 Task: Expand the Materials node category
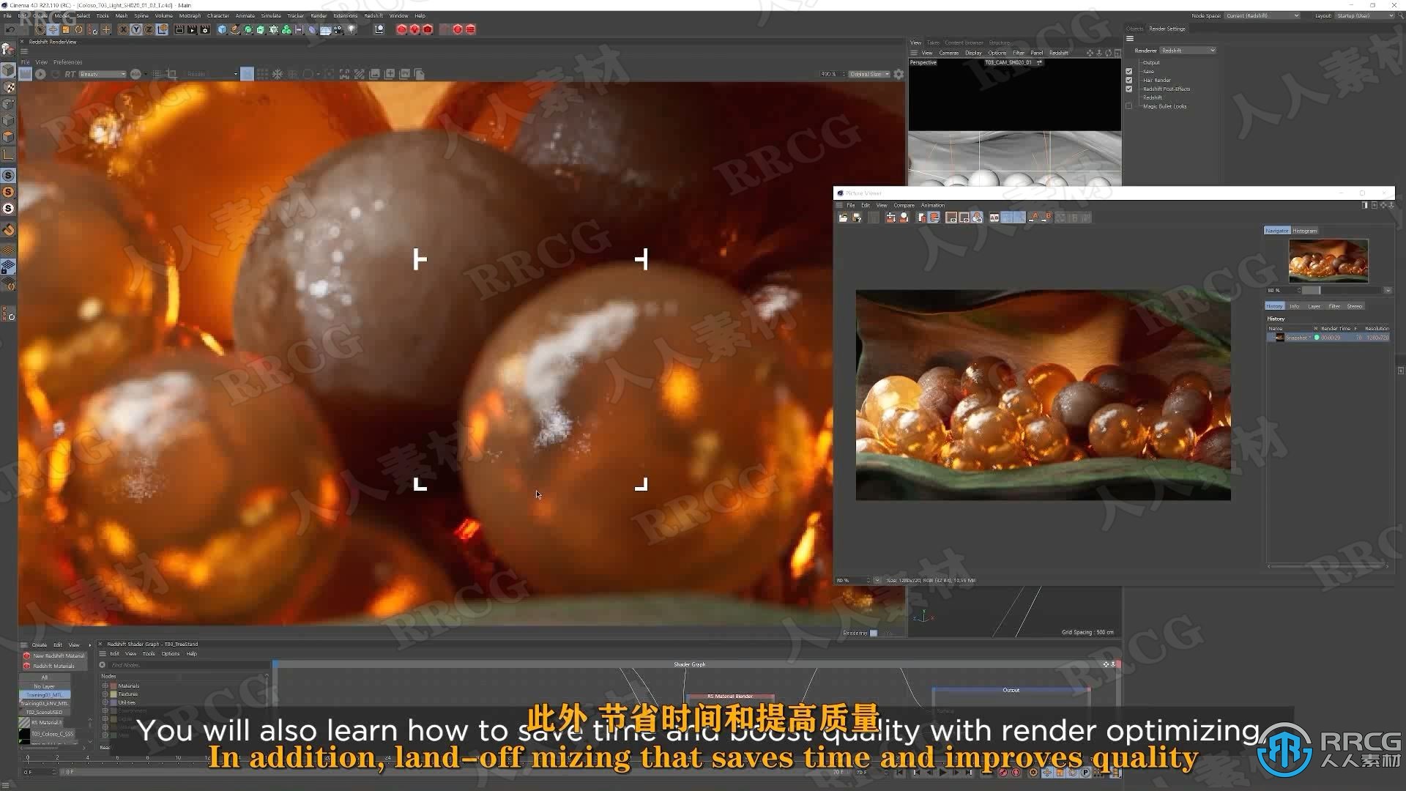[x=105, y=686]
